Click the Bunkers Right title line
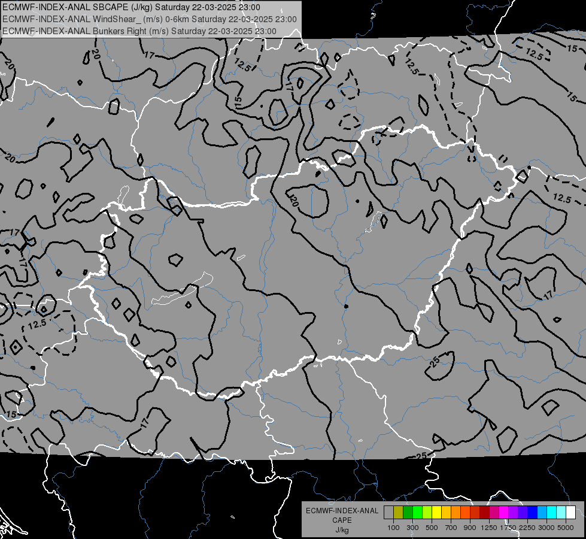The image size is (586, 539). point(139,31)
